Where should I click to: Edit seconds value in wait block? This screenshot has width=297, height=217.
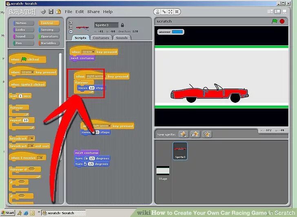tap(20, 96)
